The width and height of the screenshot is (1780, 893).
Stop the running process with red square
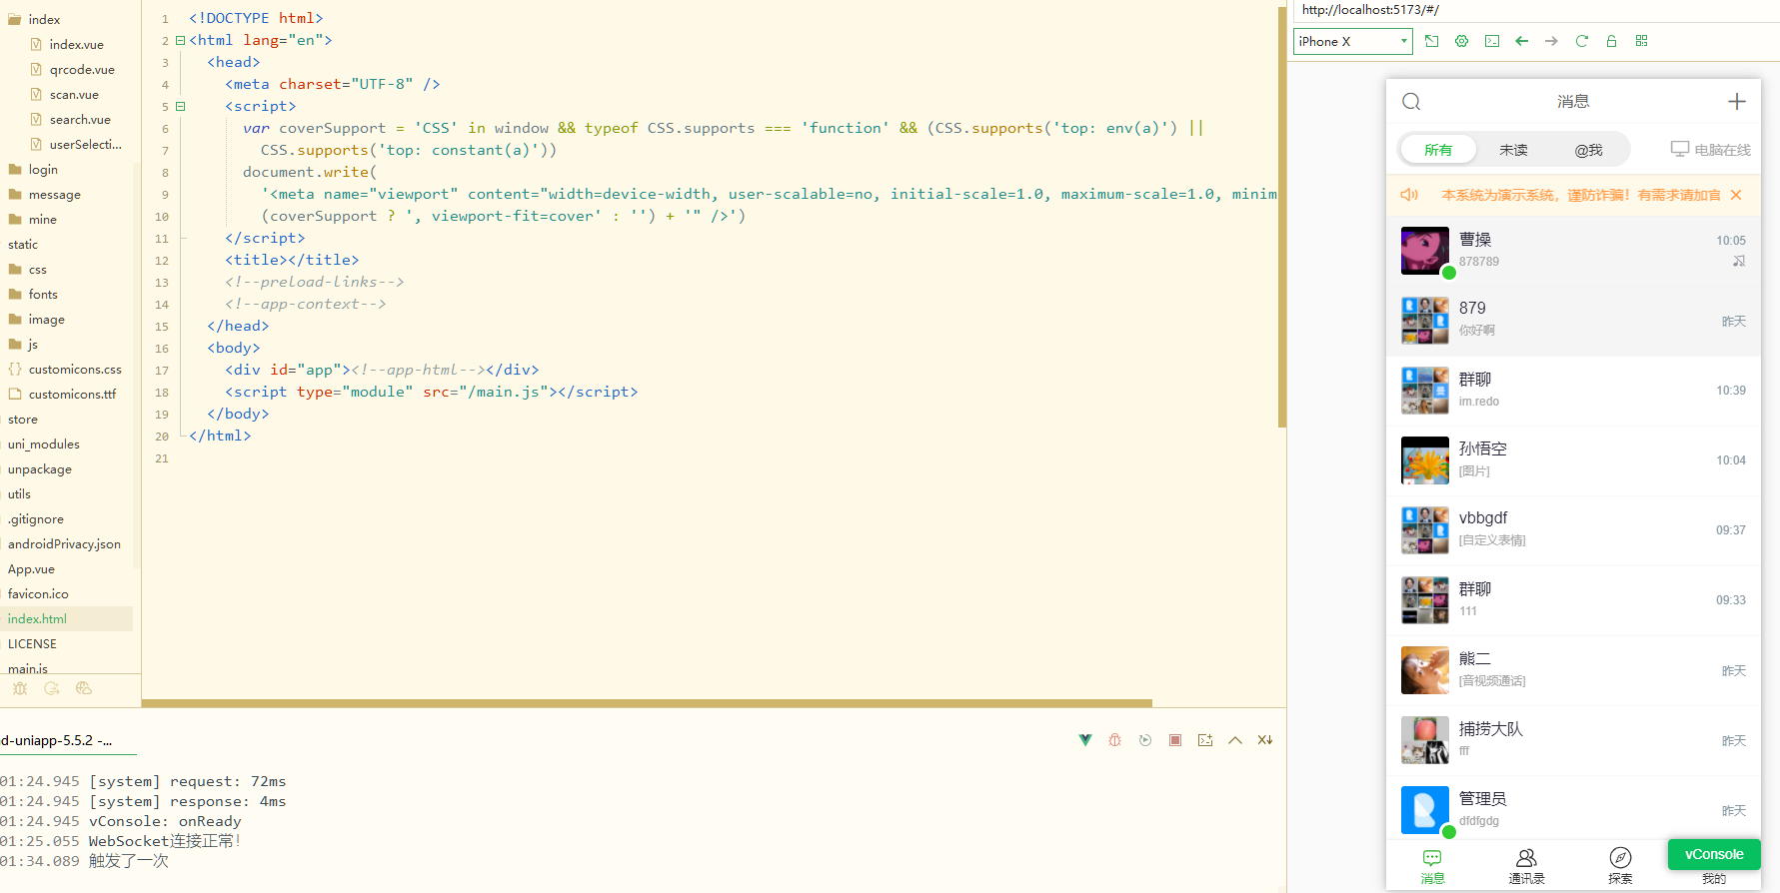[x=1175, y=740]
